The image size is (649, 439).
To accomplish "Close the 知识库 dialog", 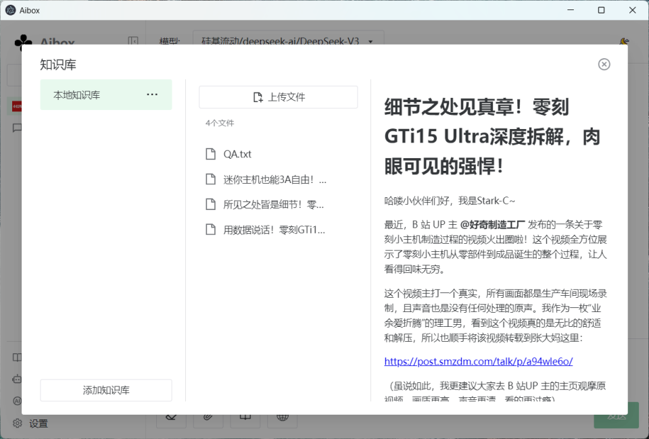I will 604,64.
